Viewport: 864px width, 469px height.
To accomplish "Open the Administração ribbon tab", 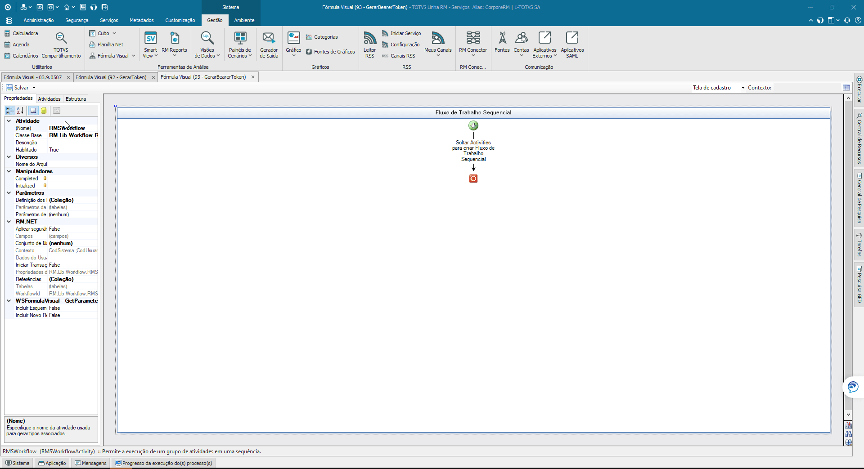I will [39, 20].
